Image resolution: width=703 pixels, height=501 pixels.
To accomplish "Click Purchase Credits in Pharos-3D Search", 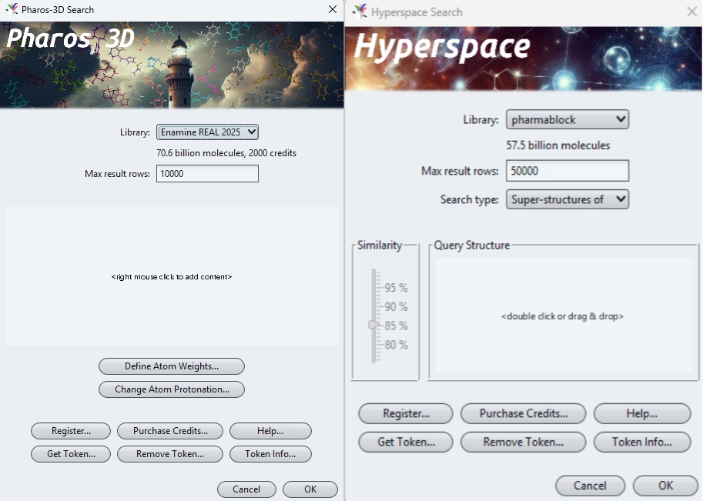I will click(170, 431).
